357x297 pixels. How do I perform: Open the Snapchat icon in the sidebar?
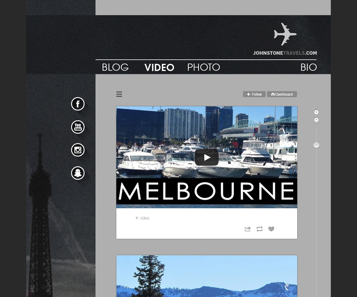[x=78, y=173]
